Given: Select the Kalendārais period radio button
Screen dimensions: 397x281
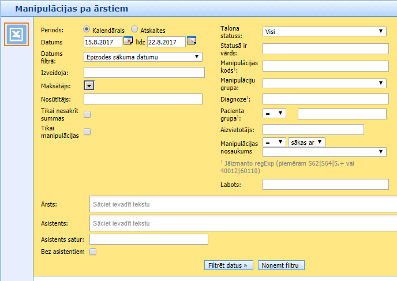Looking at the screenshot, I should click(x=87, y=29).
